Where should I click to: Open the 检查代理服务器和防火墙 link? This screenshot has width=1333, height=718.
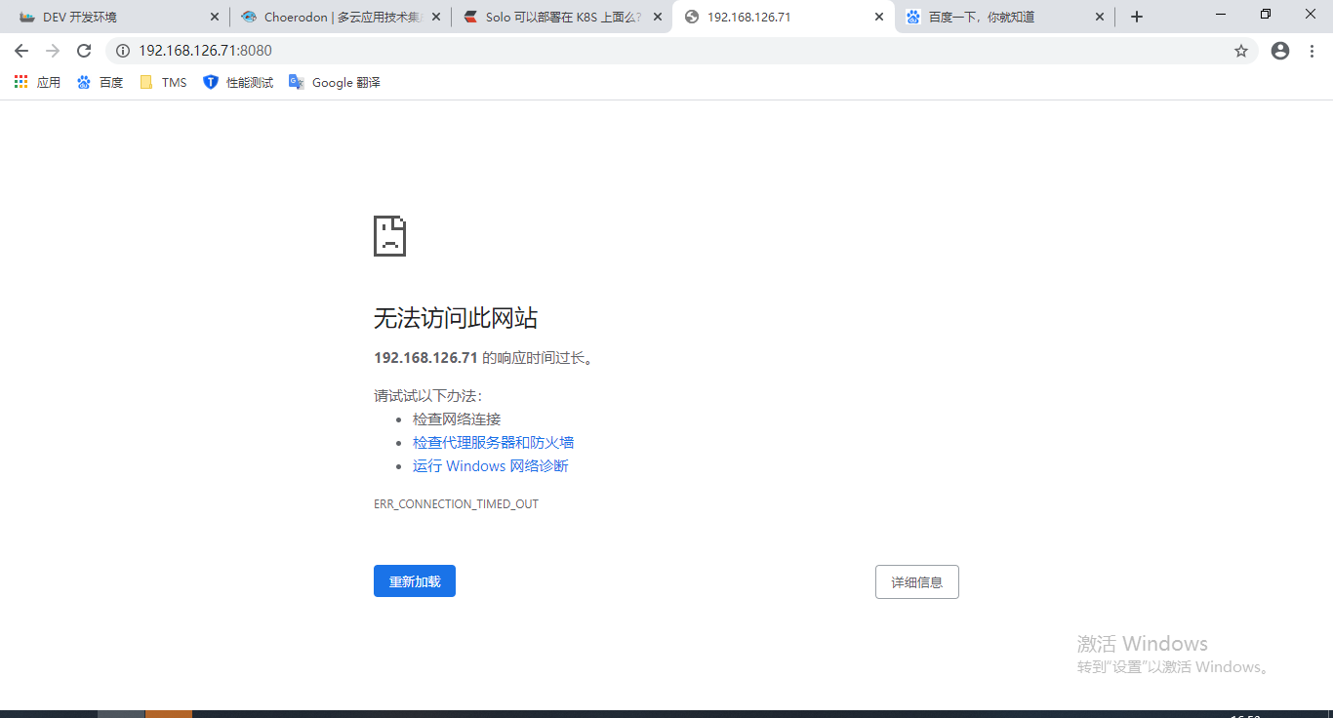point(493,443)
